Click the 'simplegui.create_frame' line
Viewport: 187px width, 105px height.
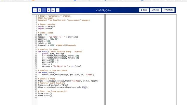pos(68,81)
